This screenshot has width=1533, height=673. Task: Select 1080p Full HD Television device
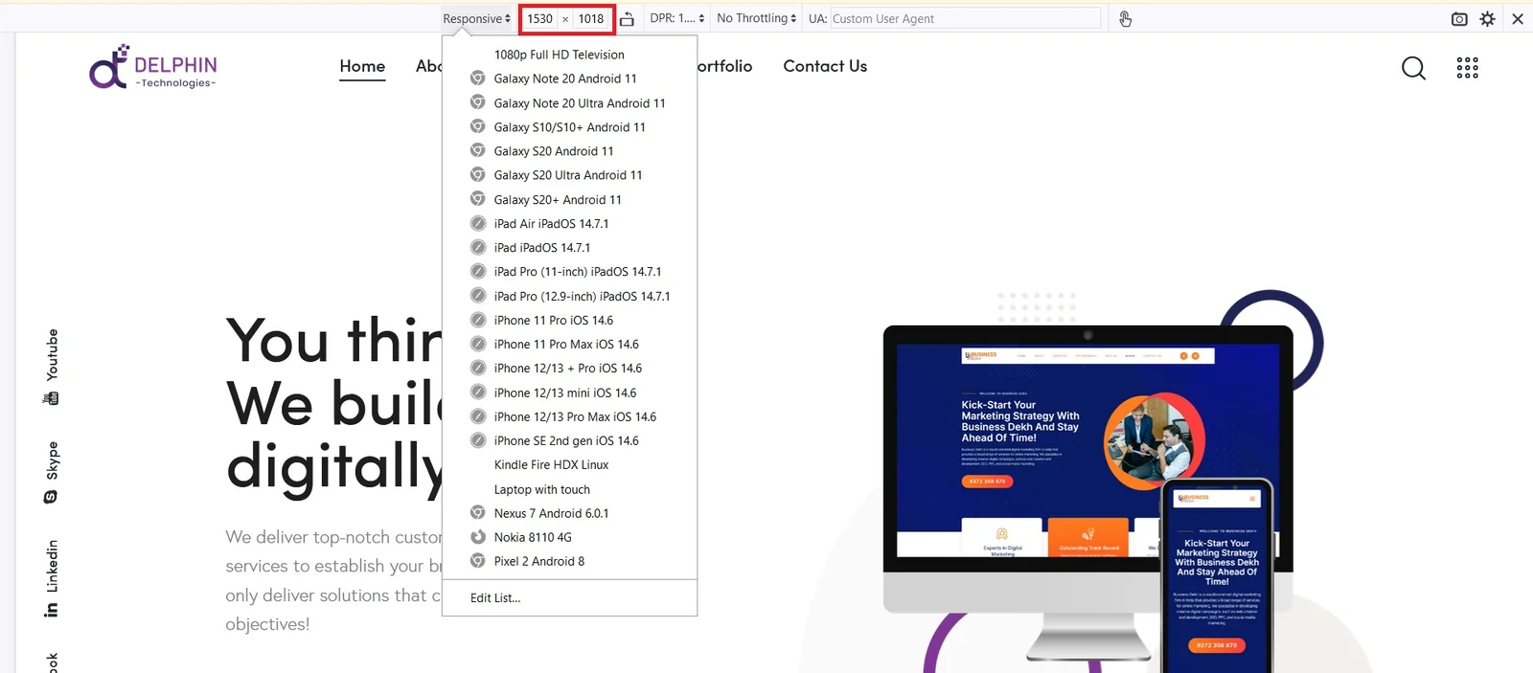[x=569, y=55]
